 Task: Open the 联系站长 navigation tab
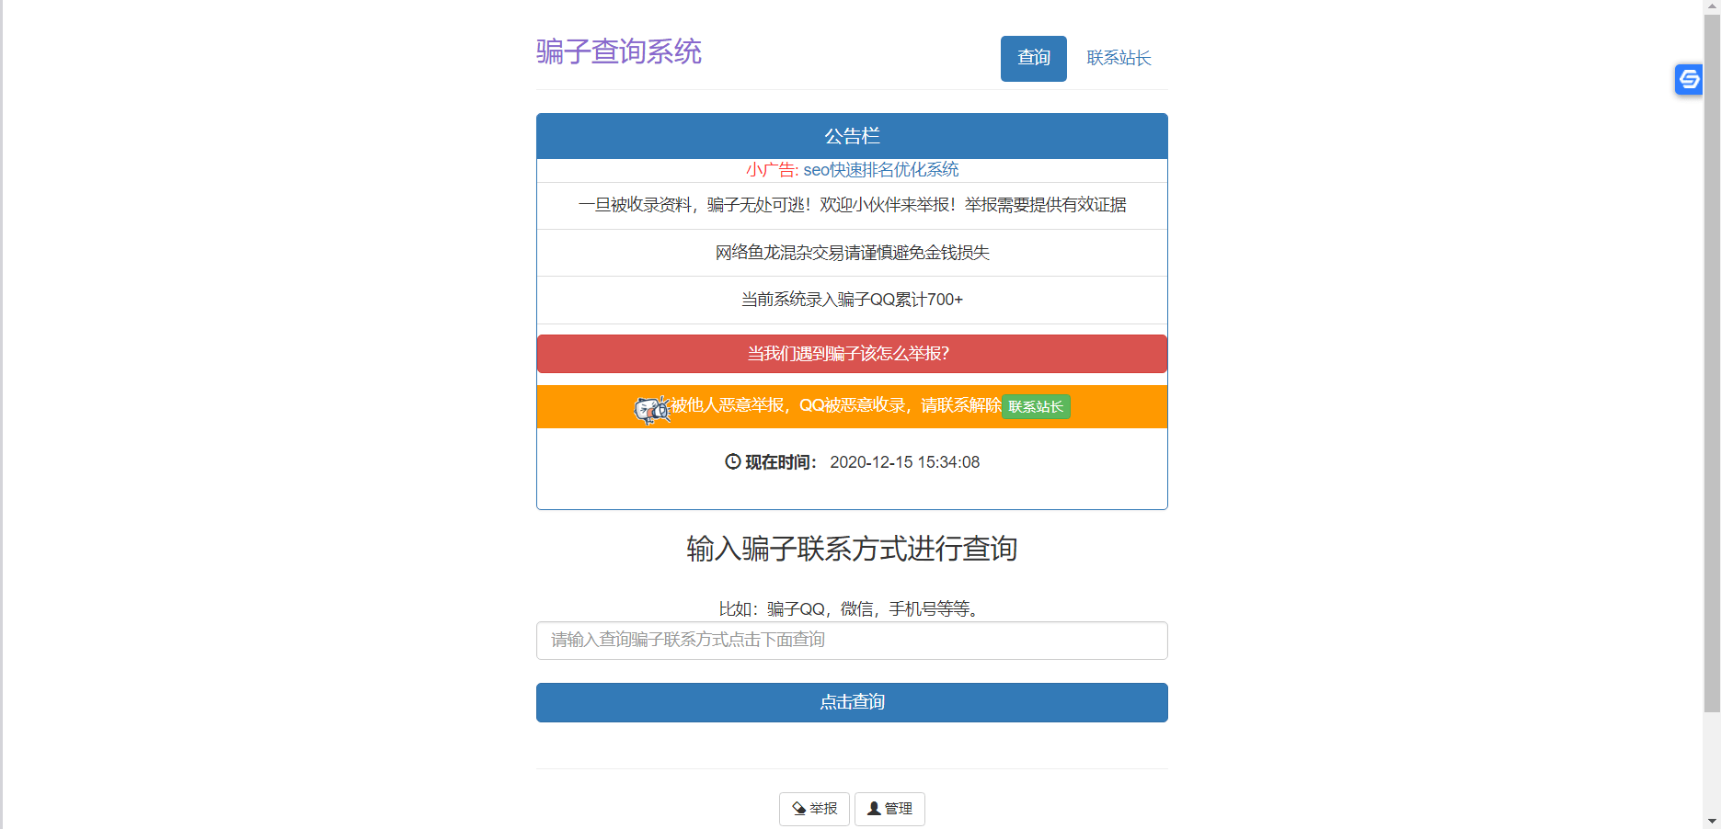1119,59
